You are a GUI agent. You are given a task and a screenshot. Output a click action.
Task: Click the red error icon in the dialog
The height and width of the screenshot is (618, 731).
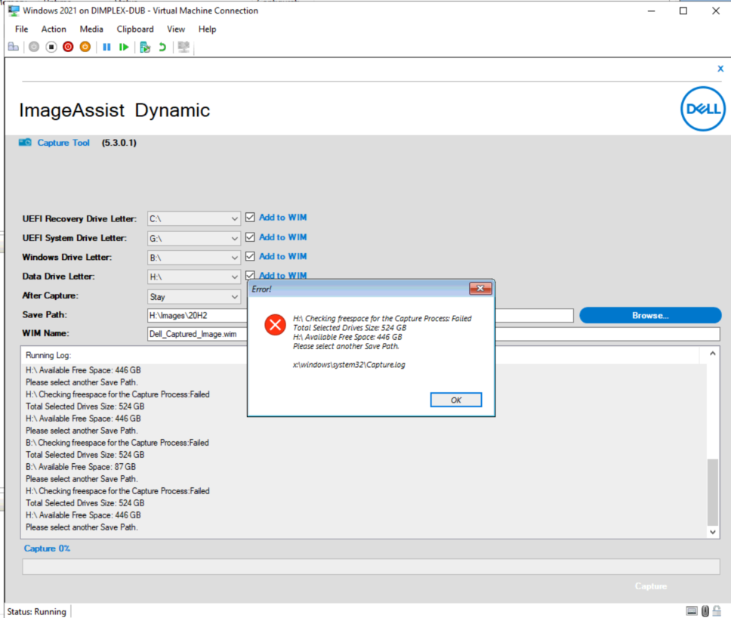(x=275, y=325)
